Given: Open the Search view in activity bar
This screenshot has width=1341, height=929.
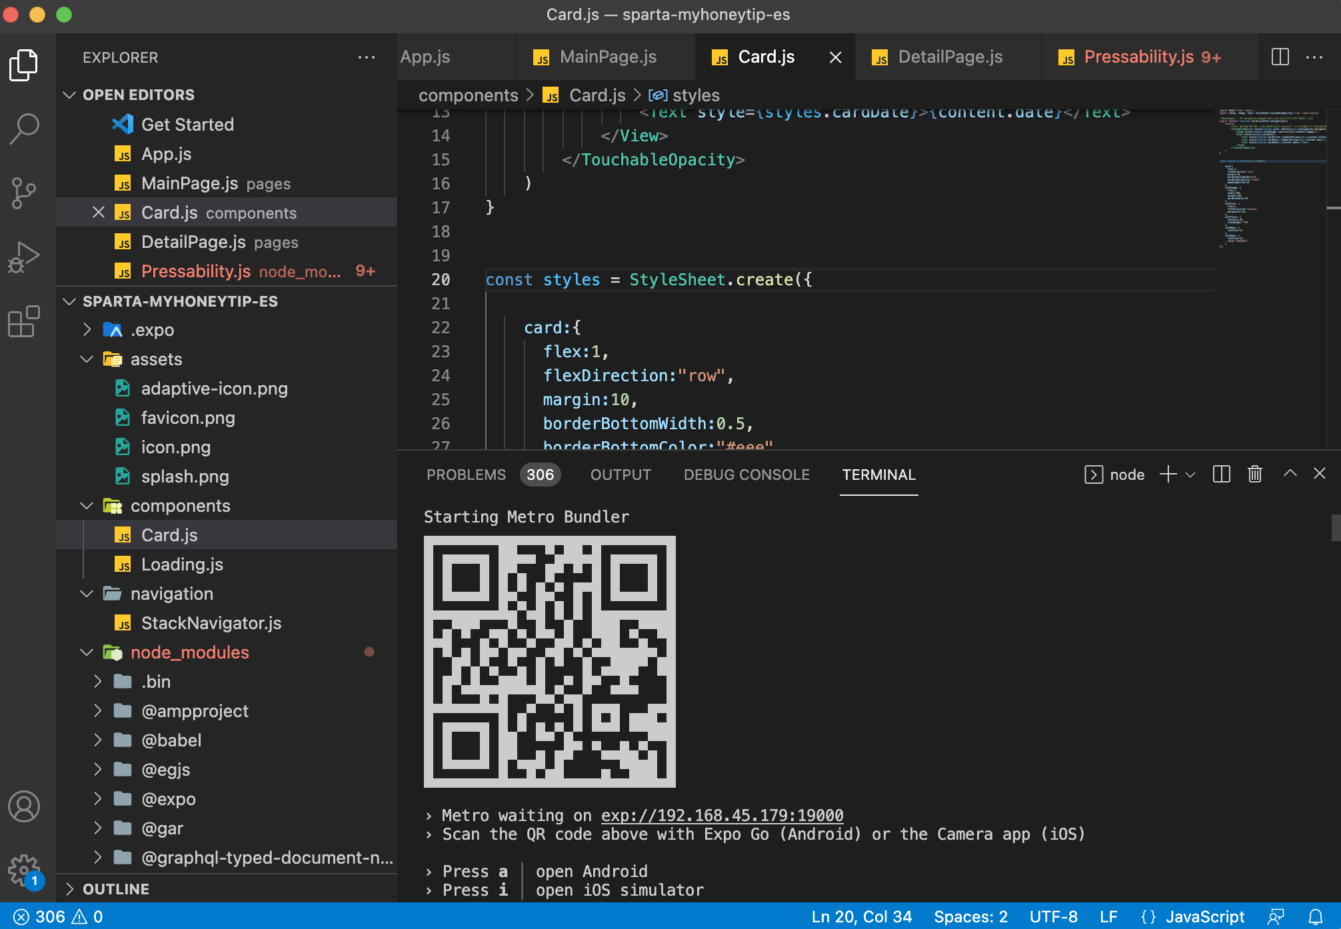Looking at the screenshot, I should click(x=24, y=129).
